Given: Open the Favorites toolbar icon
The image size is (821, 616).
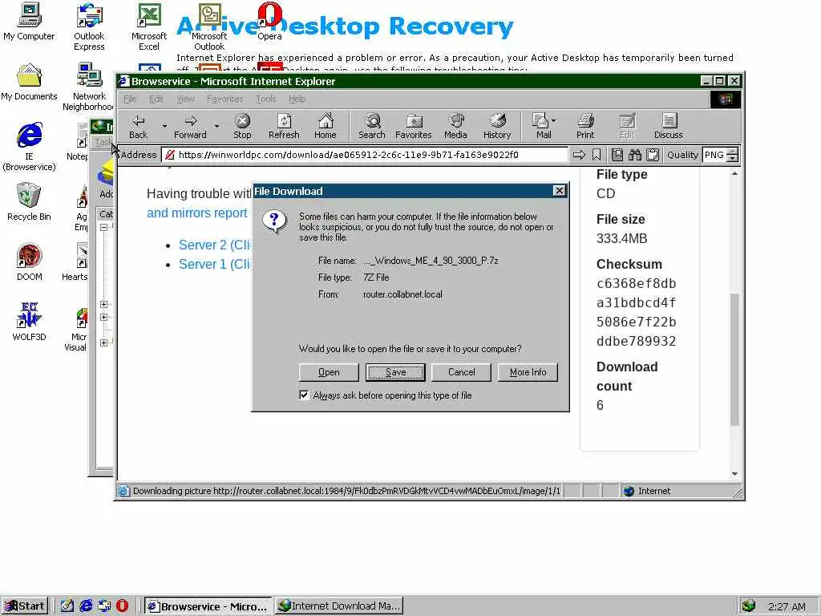Looking at the screenshot, I should coord(414,121).
